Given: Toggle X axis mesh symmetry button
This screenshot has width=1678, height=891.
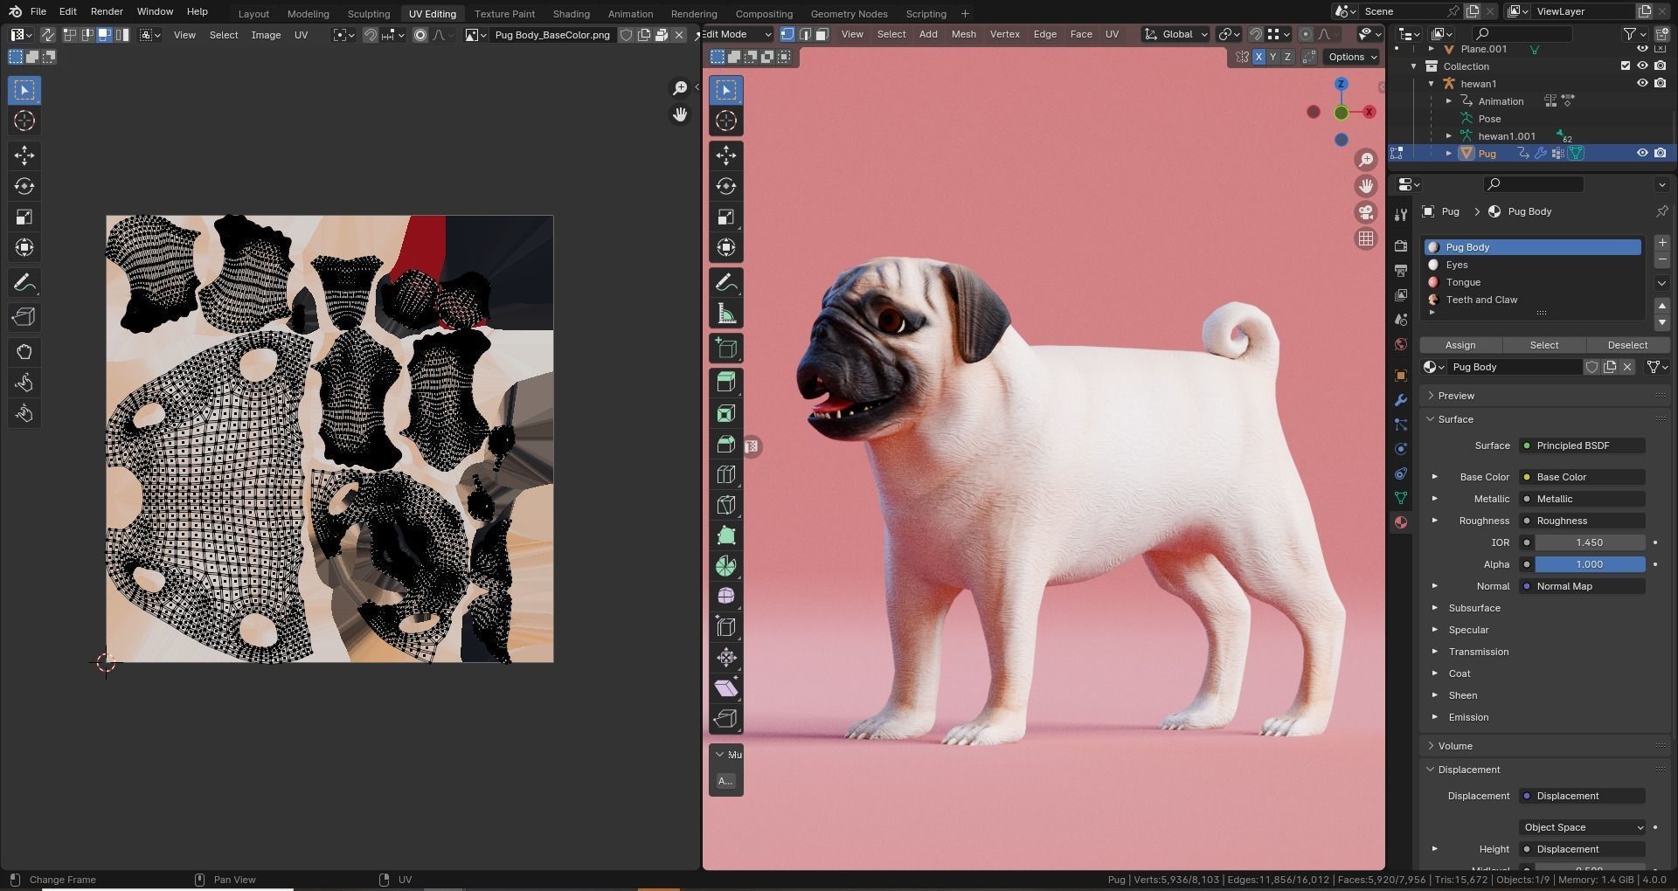Looking at the screenshot, I should (1258, 57).
